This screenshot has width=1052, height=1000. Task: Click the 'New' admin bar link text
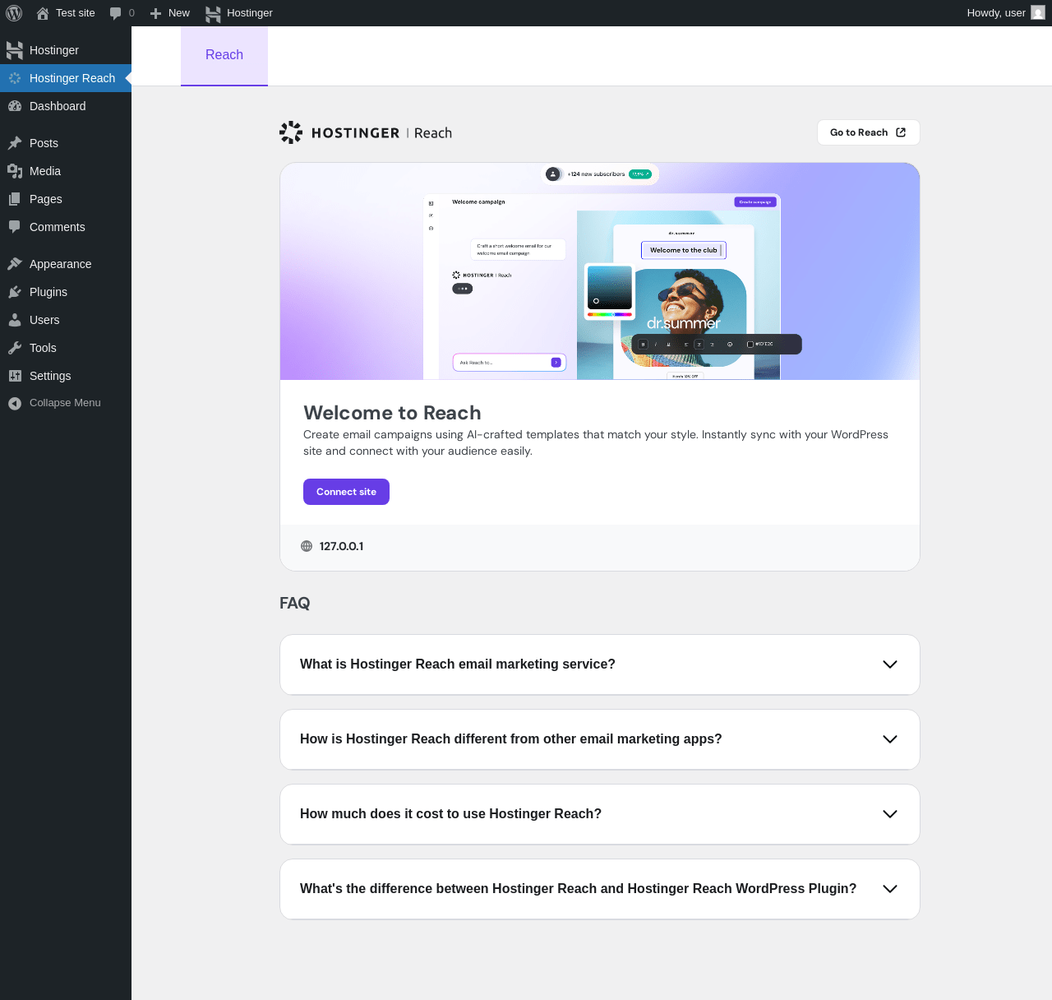click(179, 13)
